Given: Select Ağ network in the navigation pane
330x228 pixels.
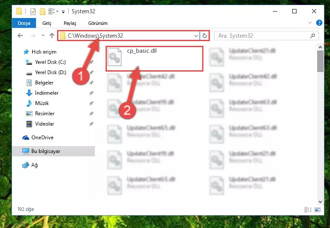Looking at the screenshot, I should coord(34,165).
